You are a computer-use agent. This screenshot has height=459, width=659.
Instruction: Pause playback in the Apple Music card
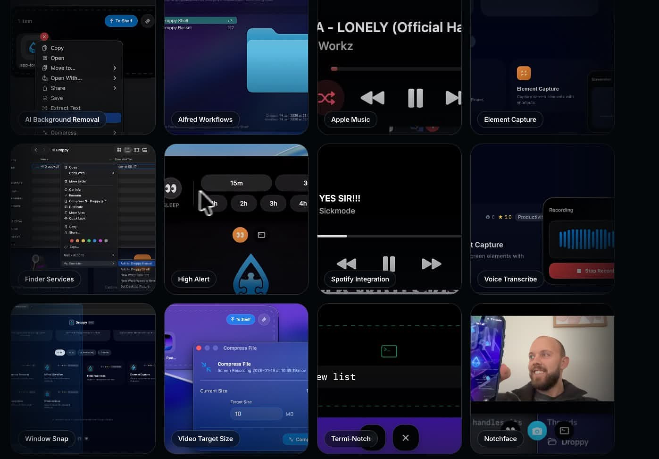click(415, 98)
